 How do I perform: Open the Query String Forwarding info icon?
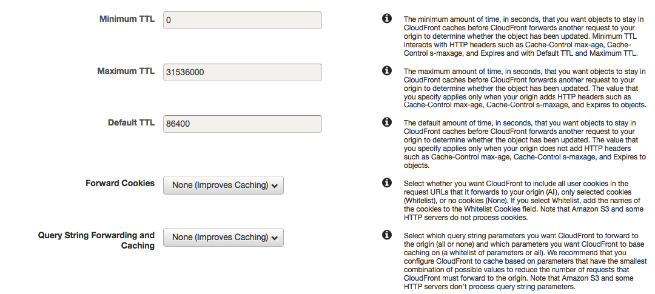(x=387, y=235)
